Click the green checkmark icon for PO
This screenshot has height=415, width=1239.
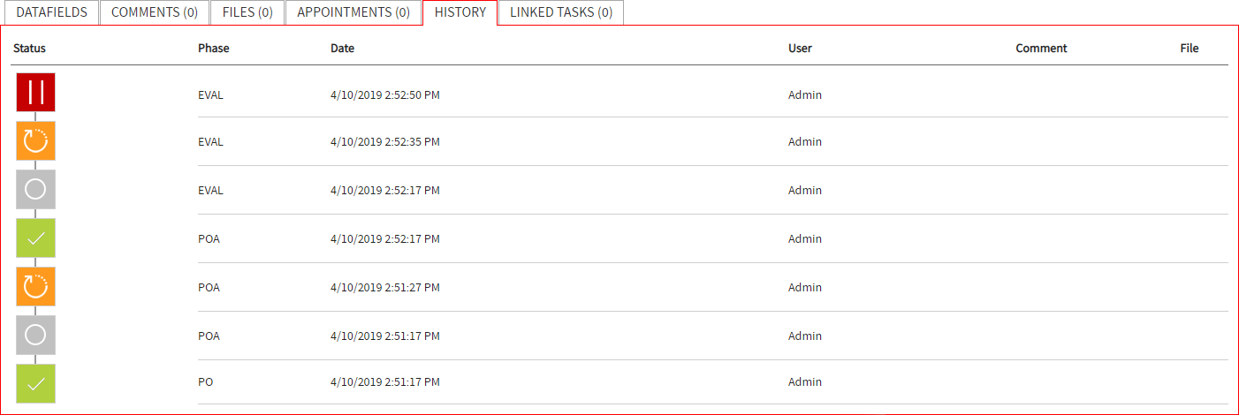35,384
